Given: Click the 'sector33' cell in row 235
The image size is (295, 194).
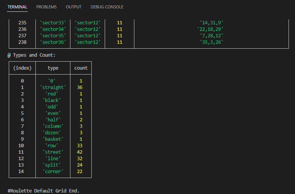Looking at the screenshot, I should [x=53, y=22].
